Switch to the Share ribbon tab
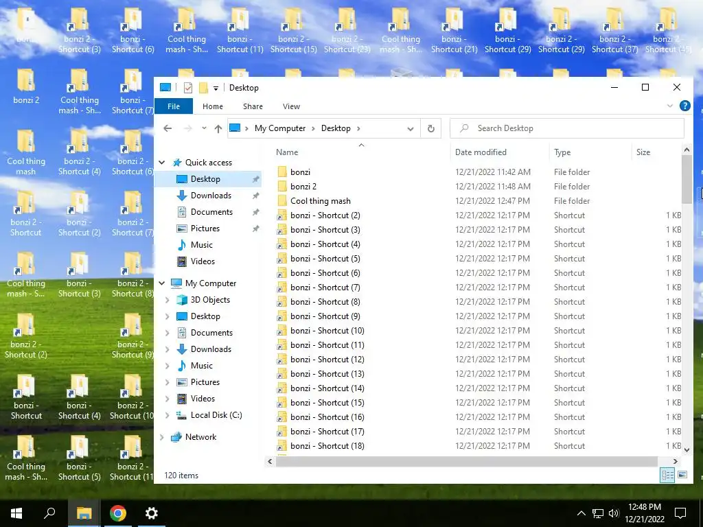Image resolution: width=703 pixels, height=527 pixels. click(253, 106)
